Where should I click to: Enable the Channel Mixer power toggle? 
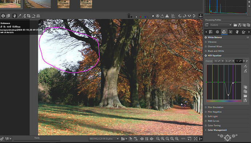pos(206,46)
